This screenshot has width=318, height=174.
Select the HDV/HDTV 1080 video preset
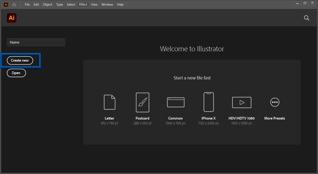click(x=242, y=102)
